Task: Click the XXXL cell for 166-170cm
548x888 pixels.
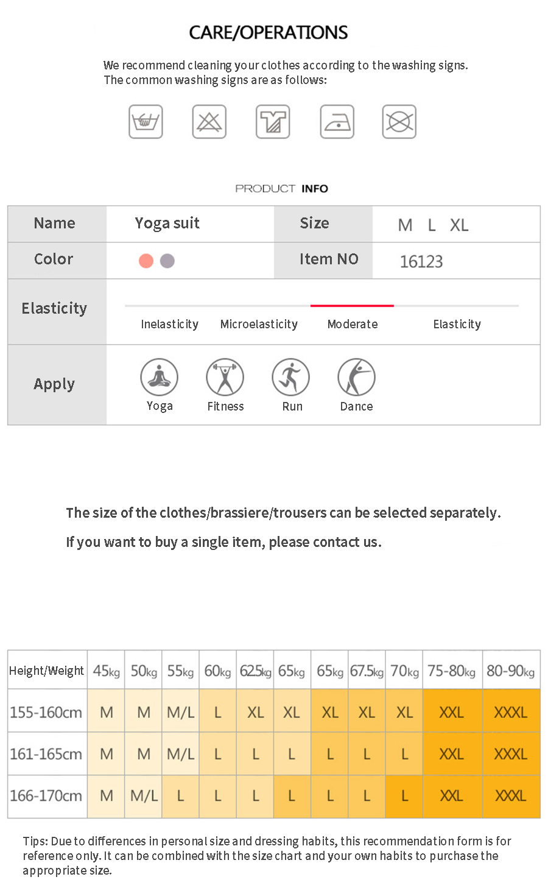Action: click(x=510, y=795)
